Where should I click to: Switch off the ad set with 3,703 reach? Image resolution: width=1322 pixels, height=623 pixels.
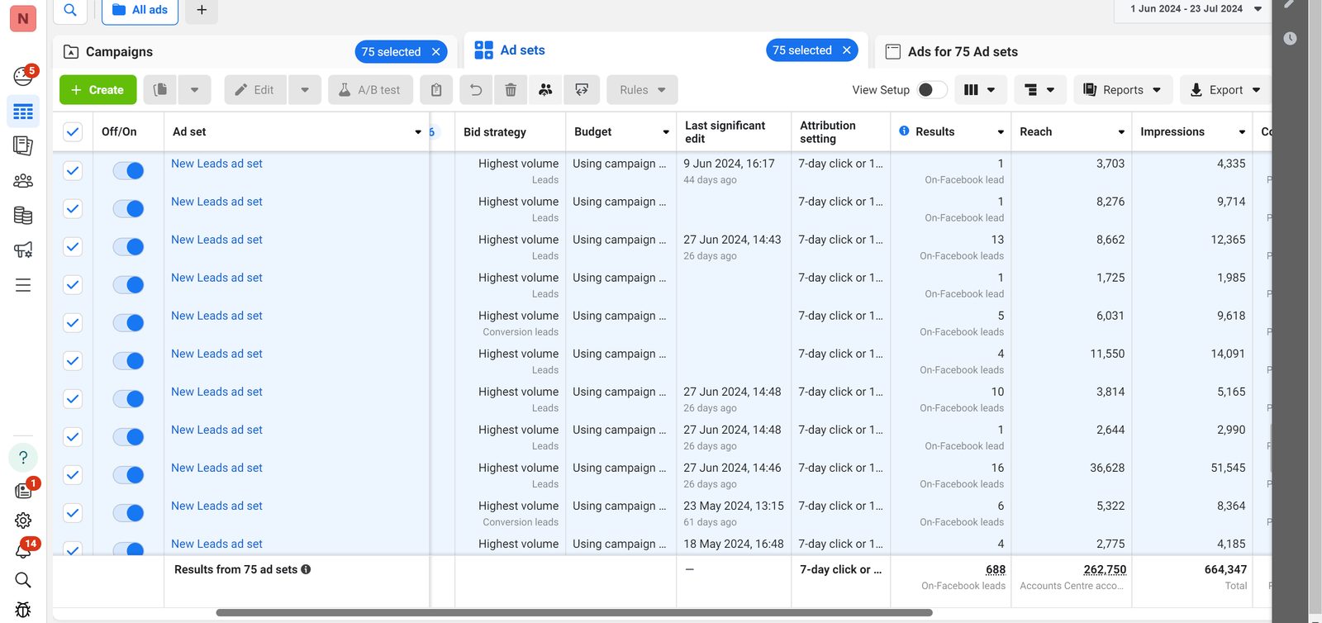pyautogui.click(x=128, y=170)
